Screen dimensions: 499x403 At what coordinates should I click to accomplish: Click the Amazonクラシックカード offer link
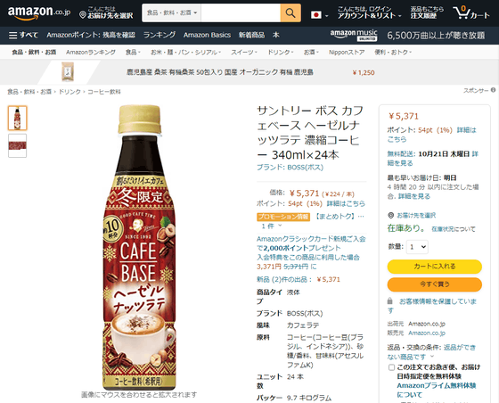coord(311,248)
